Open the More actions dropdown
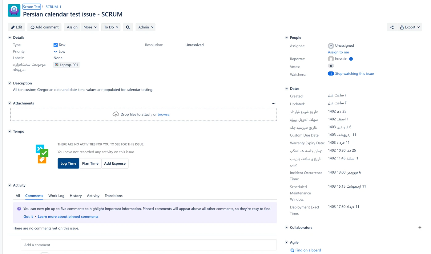This screenshot has height=254, width=431. (90, 27)
